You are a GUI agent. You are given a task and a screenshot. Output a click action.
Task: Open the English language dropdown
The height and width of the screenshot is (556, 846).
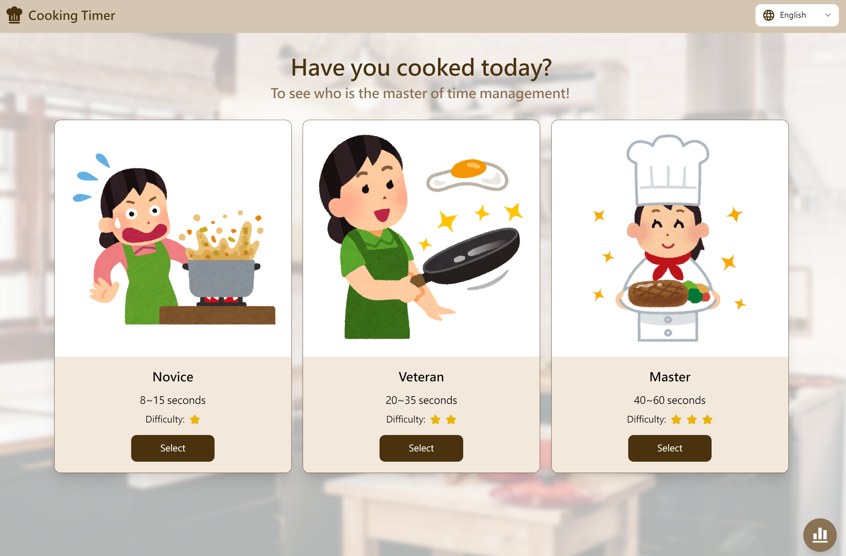click(x=796, y=15)
